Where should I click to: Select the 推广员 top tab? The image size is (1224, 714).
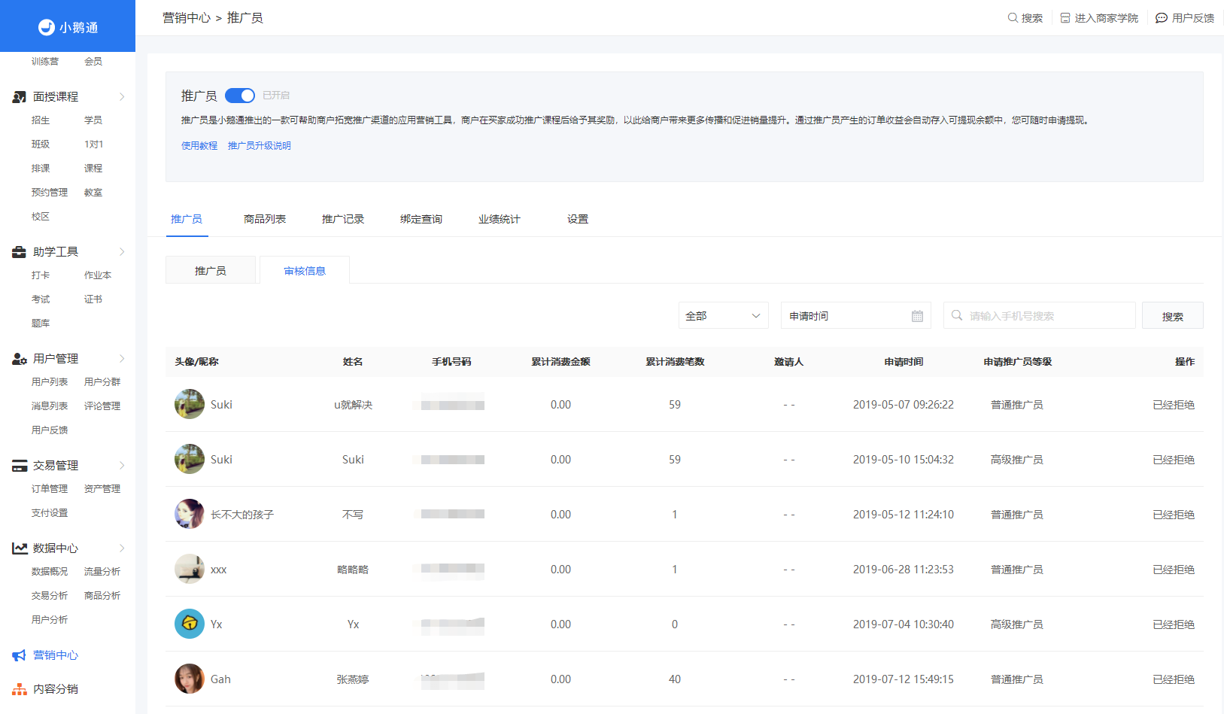[x=187, y=219]
